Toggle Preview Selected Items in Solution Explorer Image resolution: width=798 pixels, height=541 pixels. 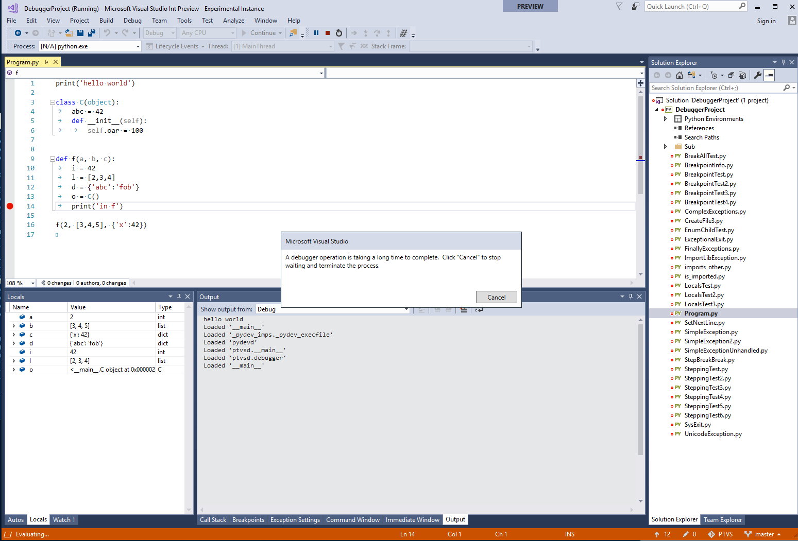[x=769, y=75]
